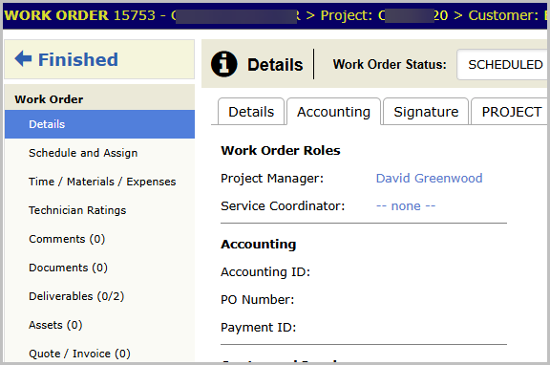550x365 pixels.
Task: Click the Accounting ID label
Action: click(x=265, y=272)
